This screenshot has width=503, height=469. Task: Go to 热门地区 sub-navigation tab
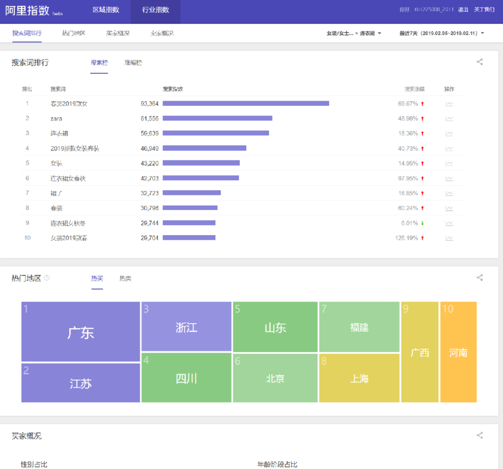tap(74, 33)
